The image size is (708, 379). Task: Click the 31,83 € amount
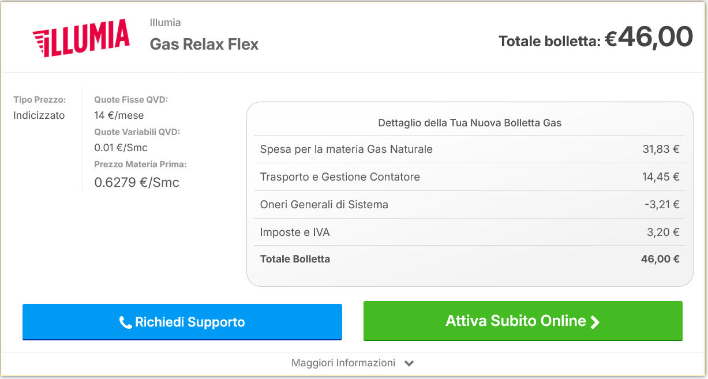click(x=661, y=149)
